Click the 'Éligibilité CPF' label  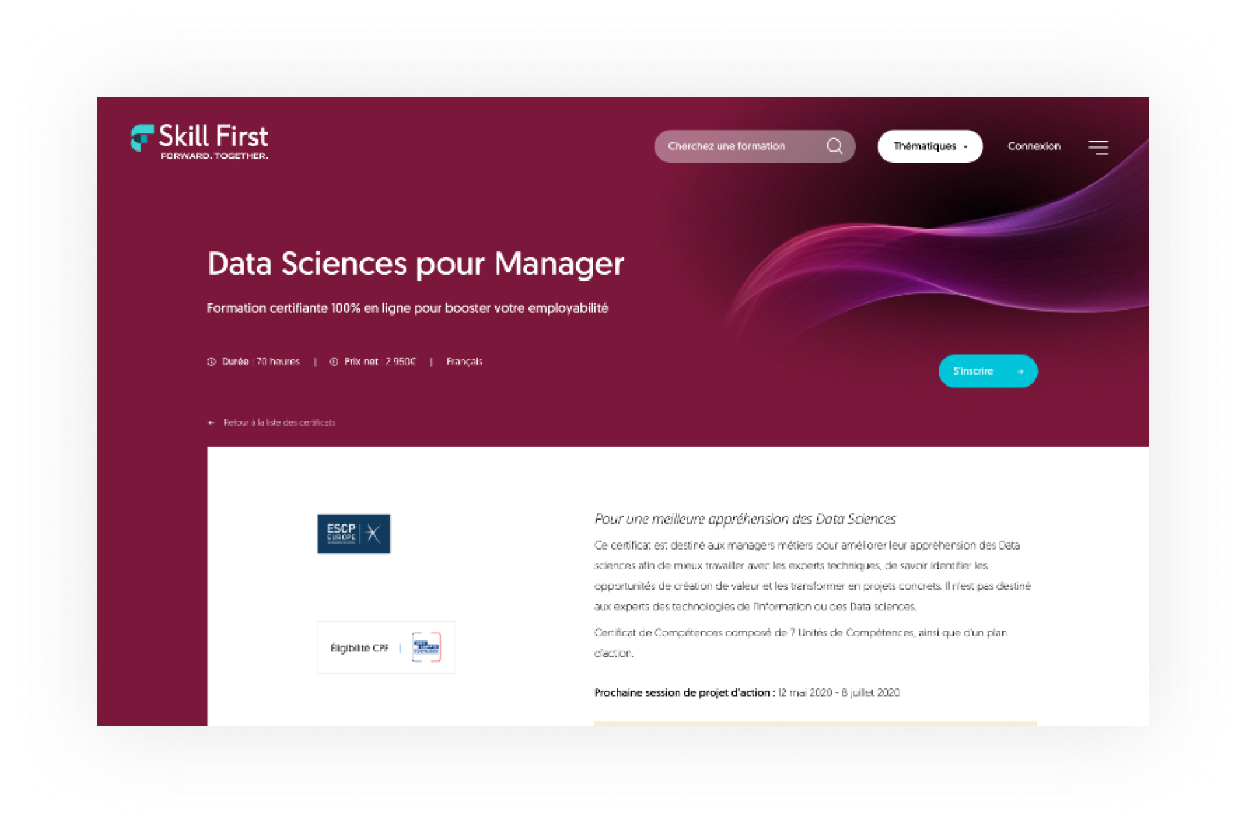(x=359, y=647)
